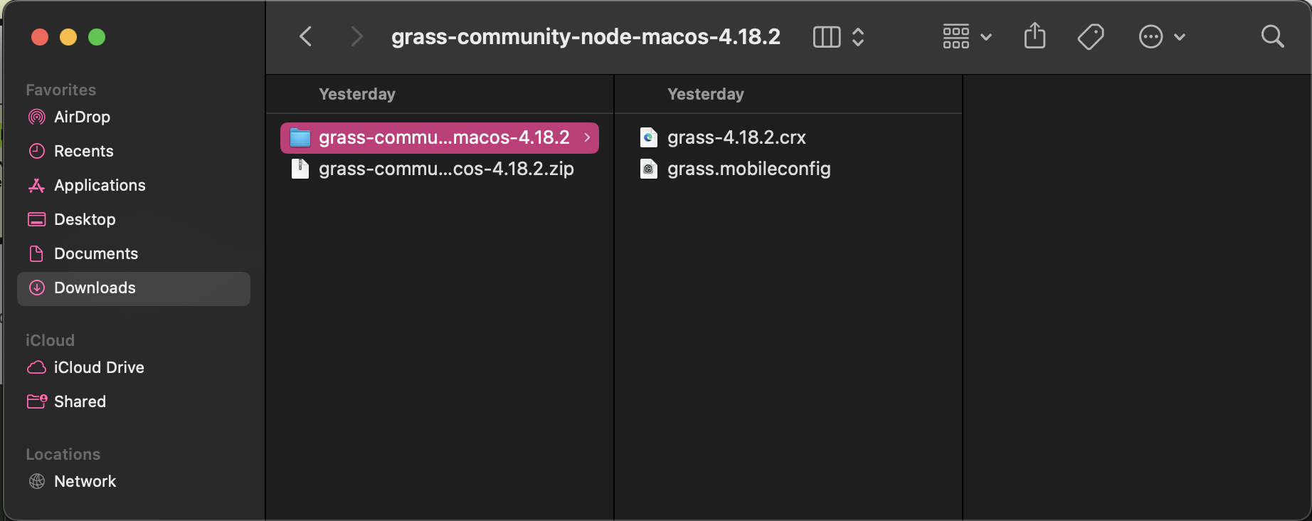Image resolution: width=1312 pixels, height=521 pixels.
Task: Select the column view icon
Action: pos(826,36)
